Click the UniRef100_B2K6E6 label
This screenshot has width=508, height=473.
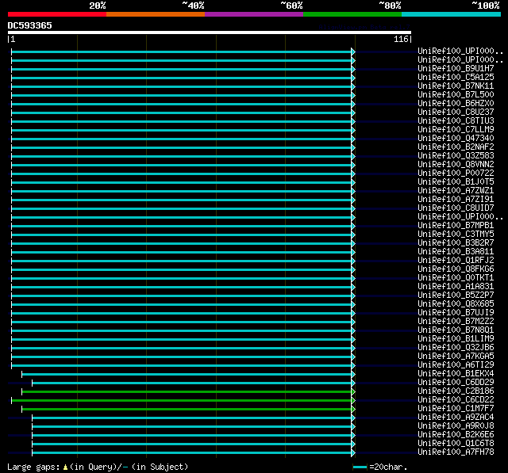click(x=456, y=435)
